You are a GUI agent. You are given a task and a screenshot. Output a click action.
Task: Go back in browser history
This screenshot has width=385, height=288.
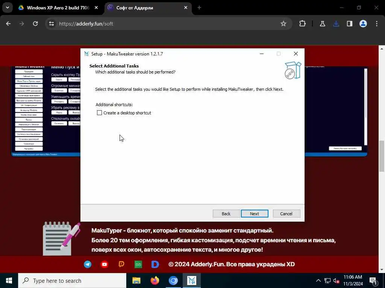point(8,24)
